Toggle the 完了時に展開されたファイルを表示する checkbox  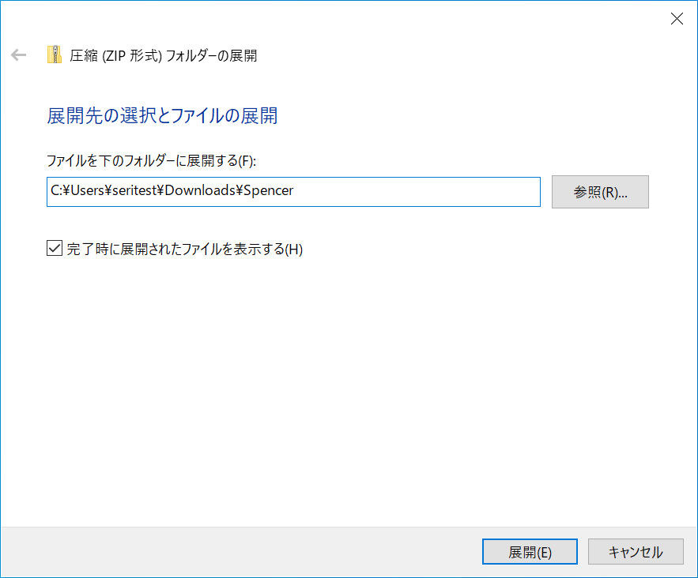click(x=55, y=248)
